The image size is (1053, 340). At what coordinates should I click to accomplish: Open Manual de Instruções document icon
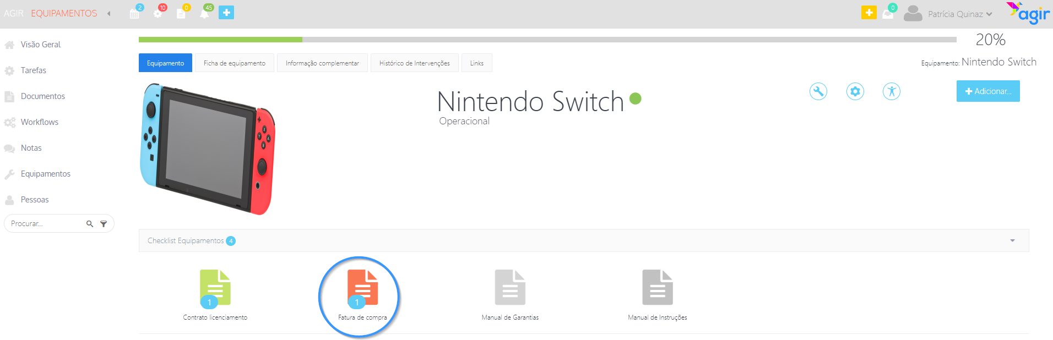click(658, 287)
